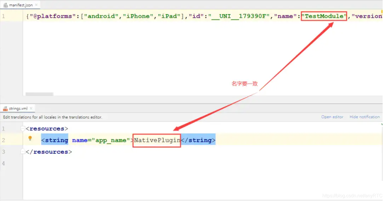The height and width of the screenshot is (201, 385).
Task: Click the "@platforms" key in manifest.json
Action: click(53, 16)
